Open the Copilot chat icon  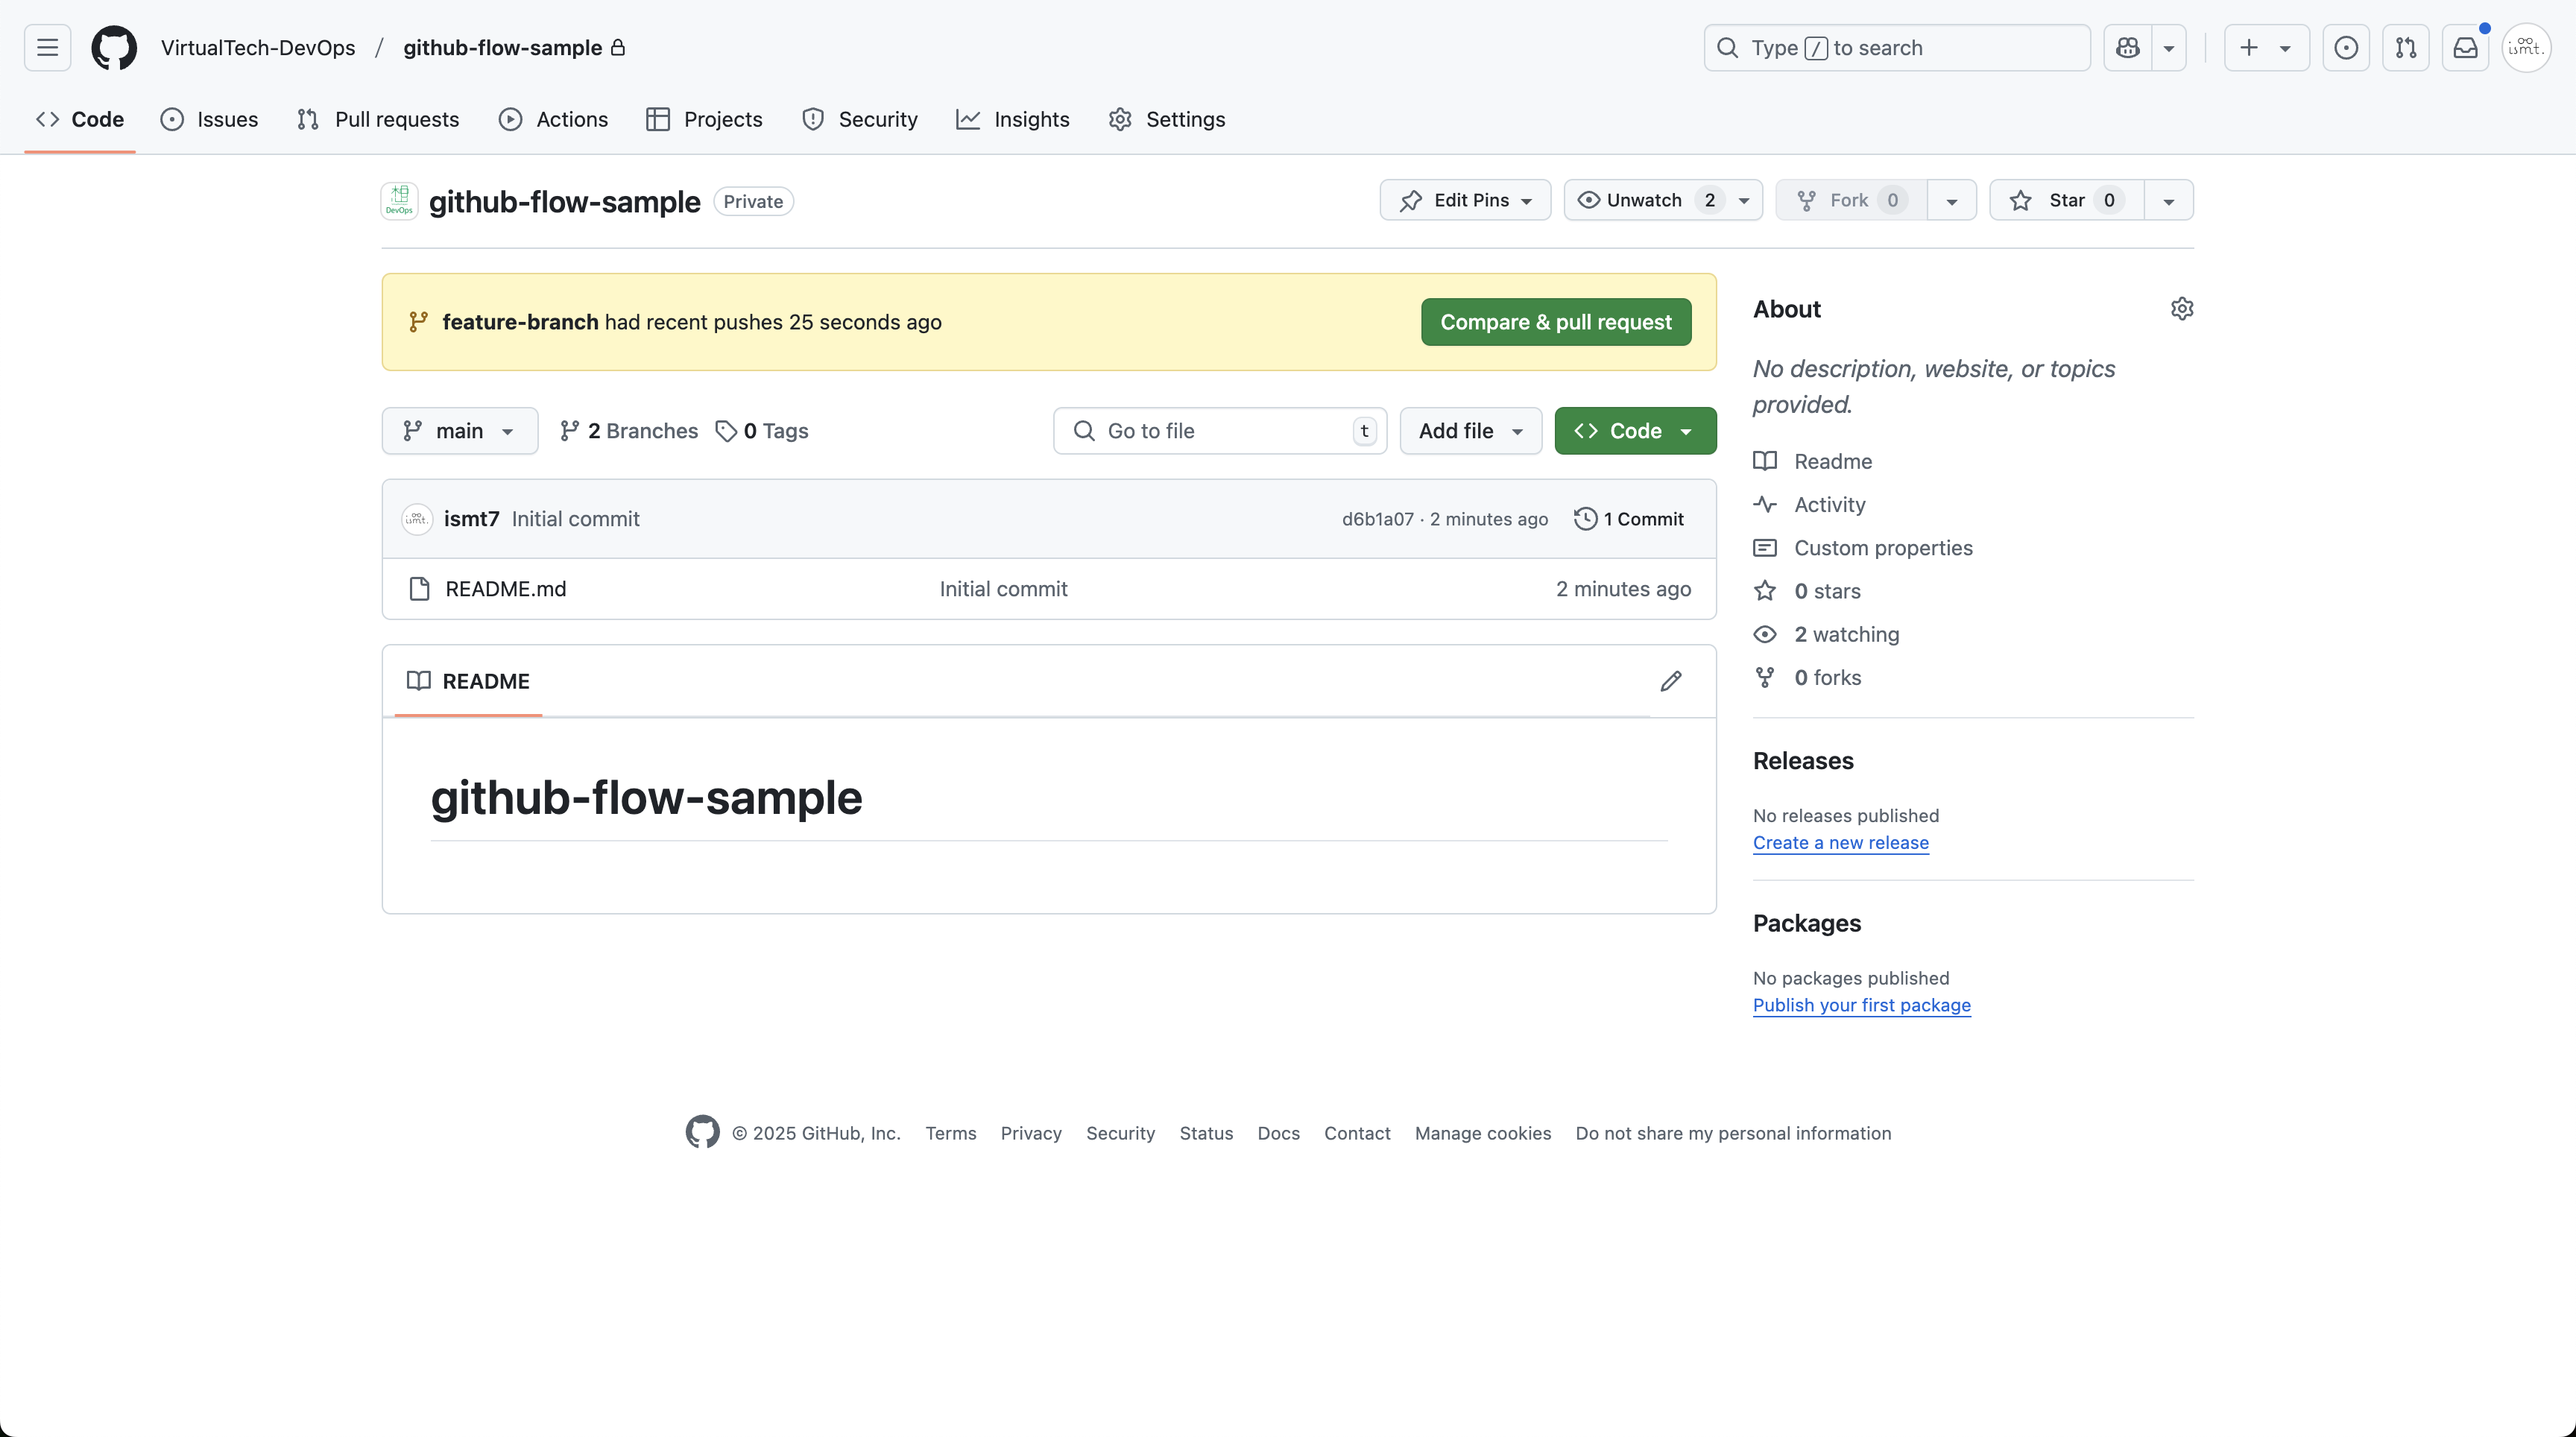[x=2127, y=48]
